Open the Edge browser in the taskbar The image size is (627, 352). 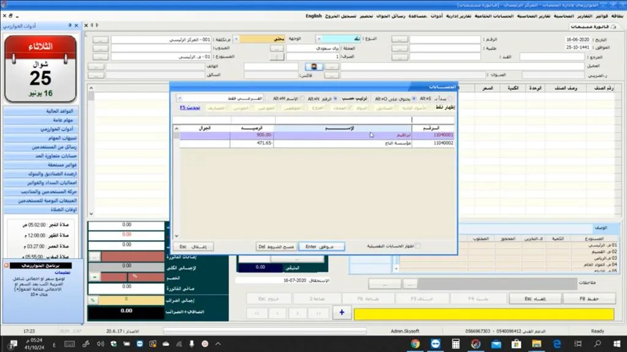pyautogui.click(x=557, y=343)
